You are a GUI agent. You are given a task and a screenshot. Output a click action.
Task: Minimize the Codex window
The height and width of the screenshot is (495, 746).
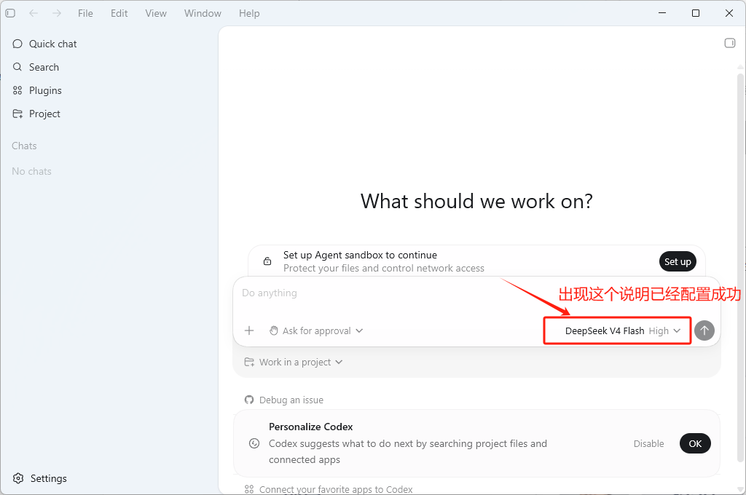coord(661,13)
